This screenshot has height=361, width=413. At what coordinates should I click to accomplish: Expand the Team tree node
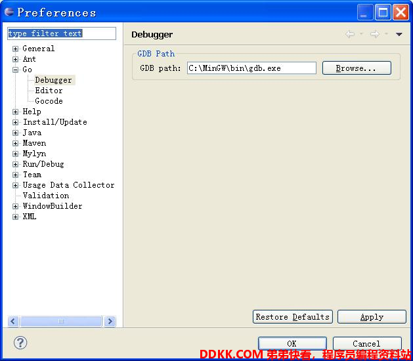(x=16, y=175)
